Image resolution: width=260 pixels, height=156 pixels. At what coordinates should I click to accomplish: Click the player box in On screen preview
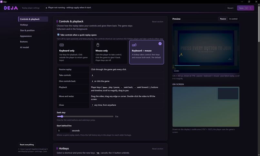click(x=228, y=93)
